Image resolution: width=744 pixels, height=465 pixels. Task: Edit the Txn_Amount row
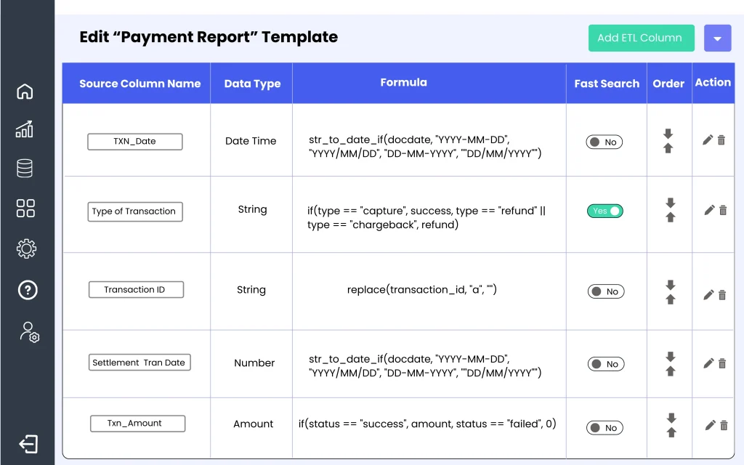[x=711, y=425]
